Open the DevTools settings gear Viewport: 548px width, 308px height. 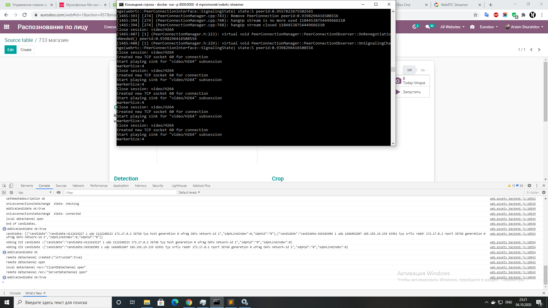(x=529, y=185)
